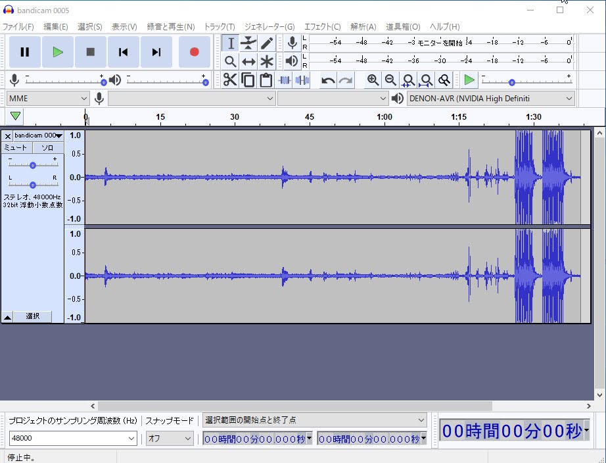Screen dimensions: 606x463
Task: Select the Draw pencil tool
Action: coord(267,43)
